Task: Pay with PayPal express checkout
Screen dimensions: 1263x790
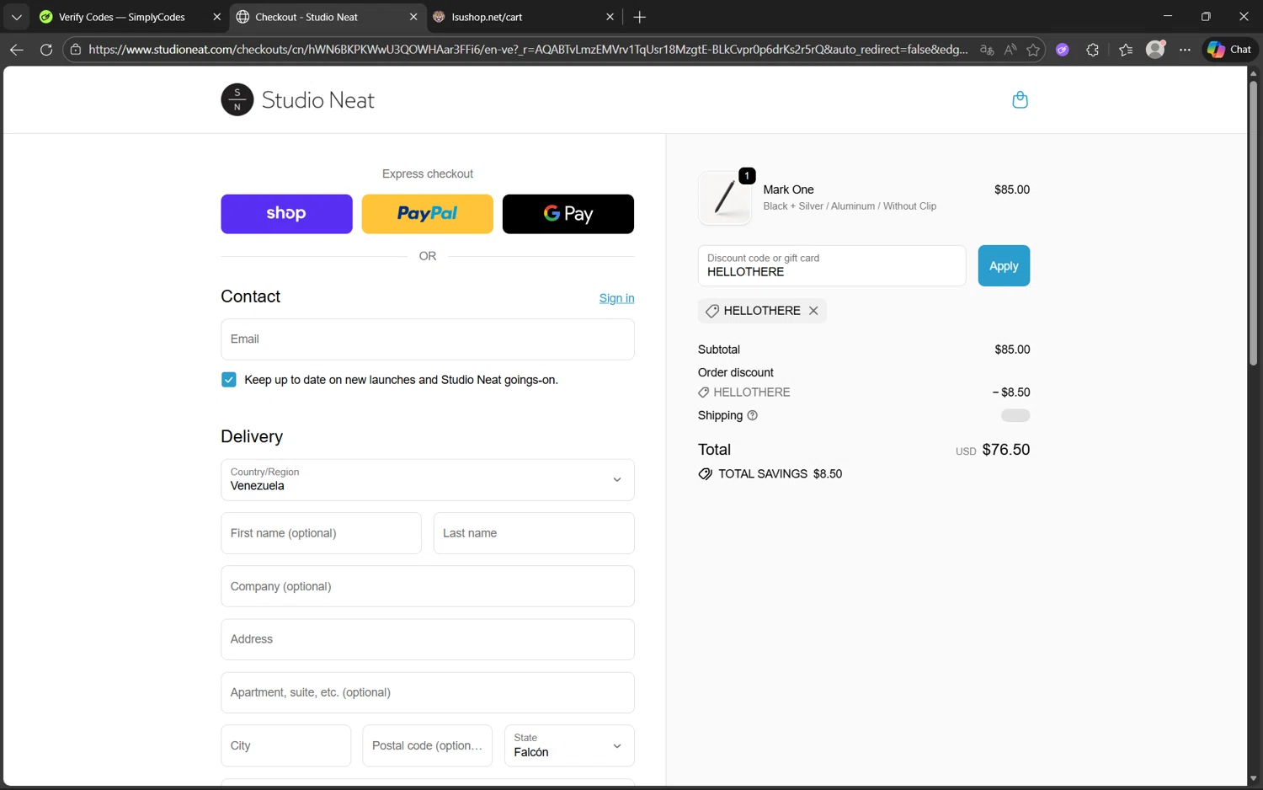Action: click(x=428, y=214)
